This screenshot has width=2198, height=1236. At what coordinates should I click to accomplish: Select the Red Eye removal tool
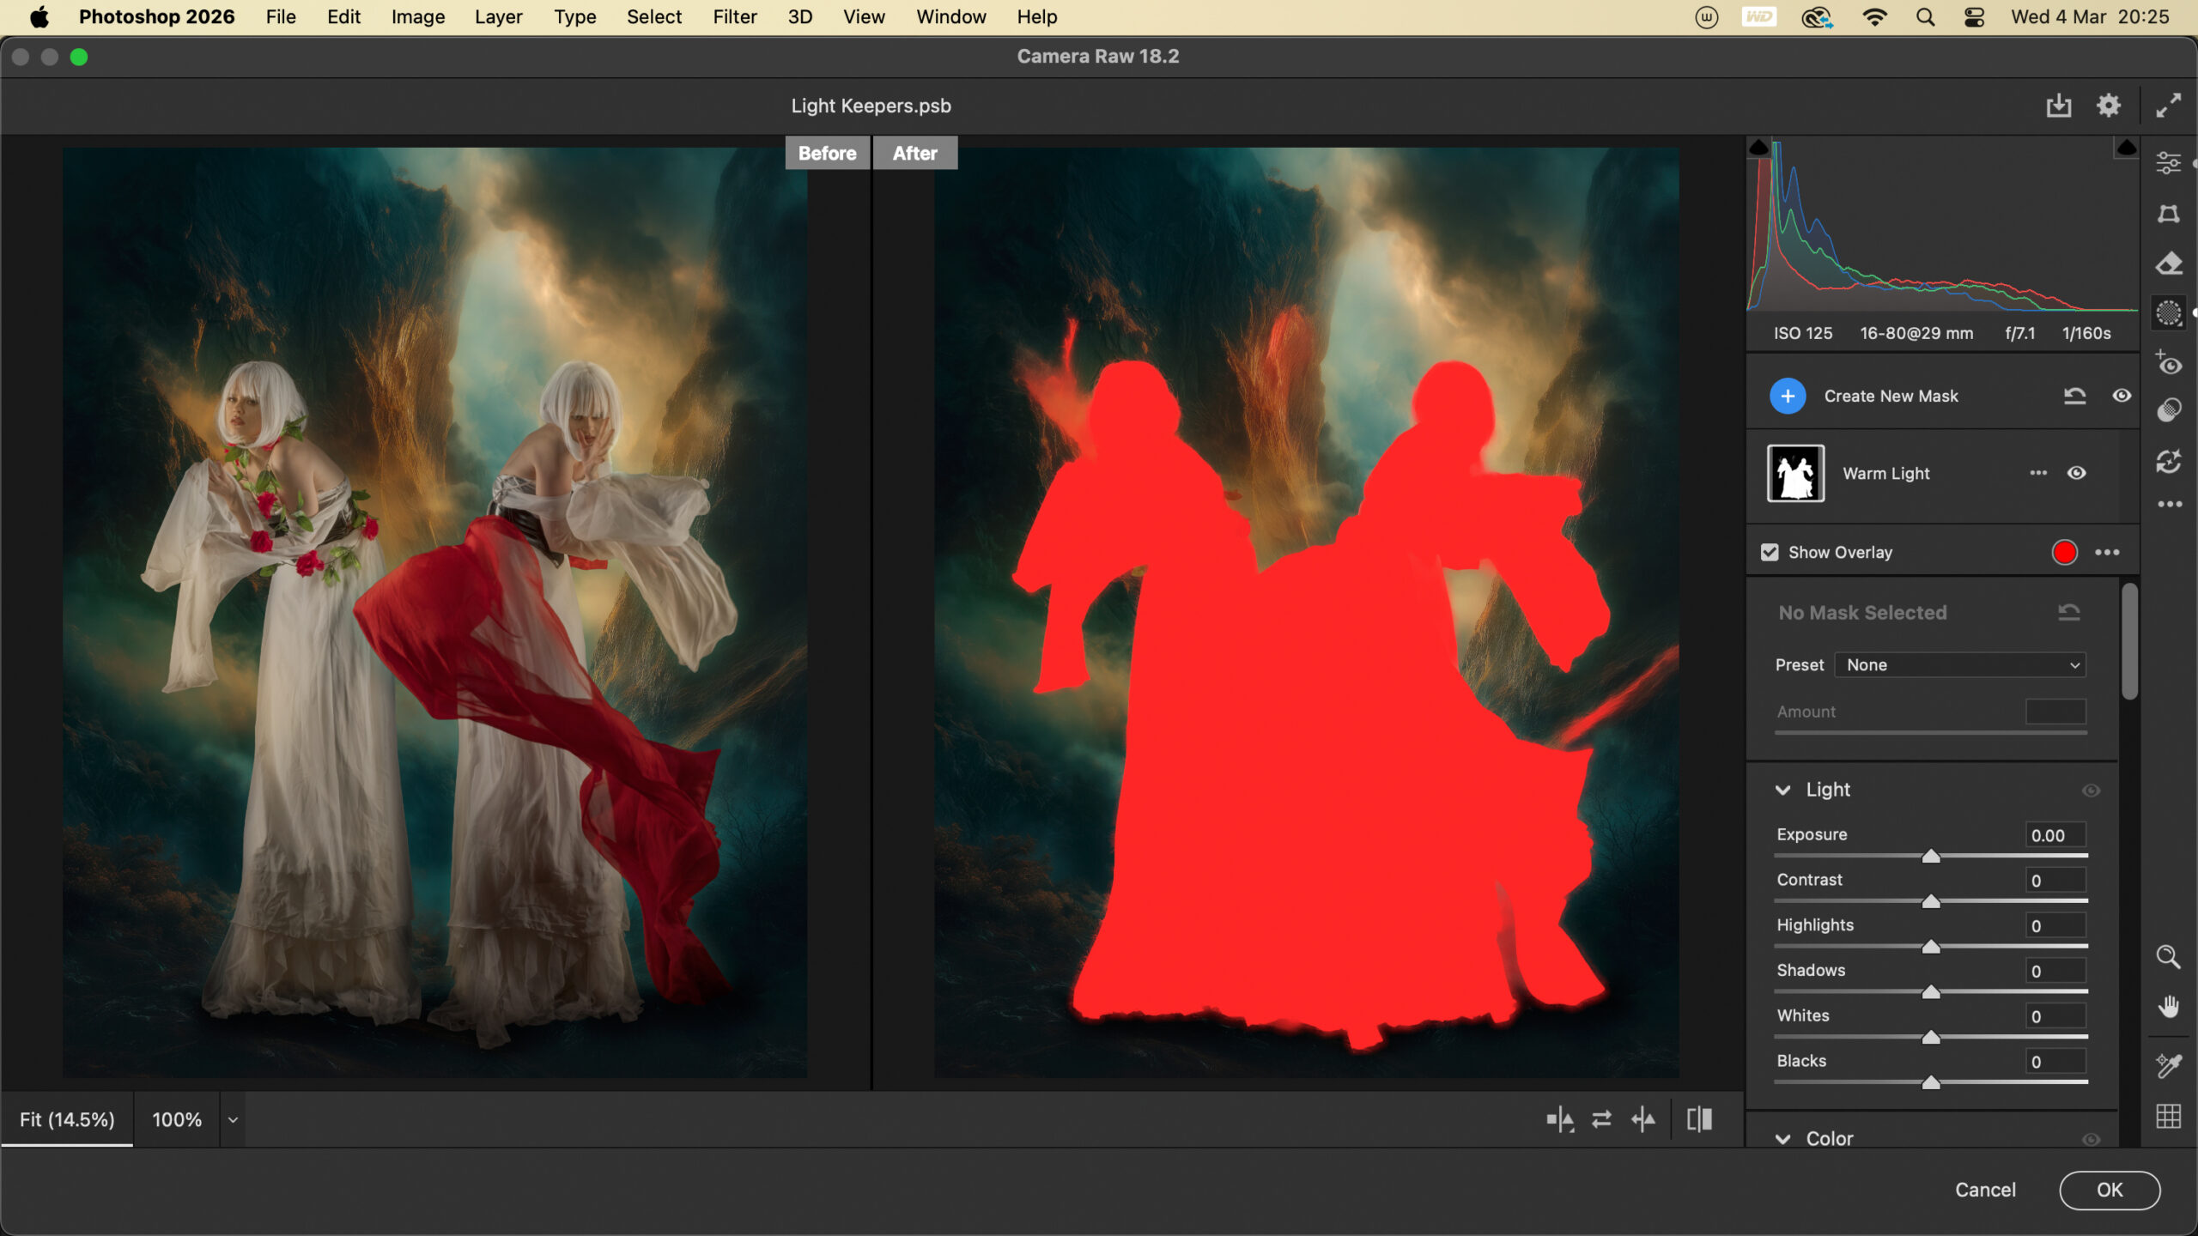[x=2169, y=364]
